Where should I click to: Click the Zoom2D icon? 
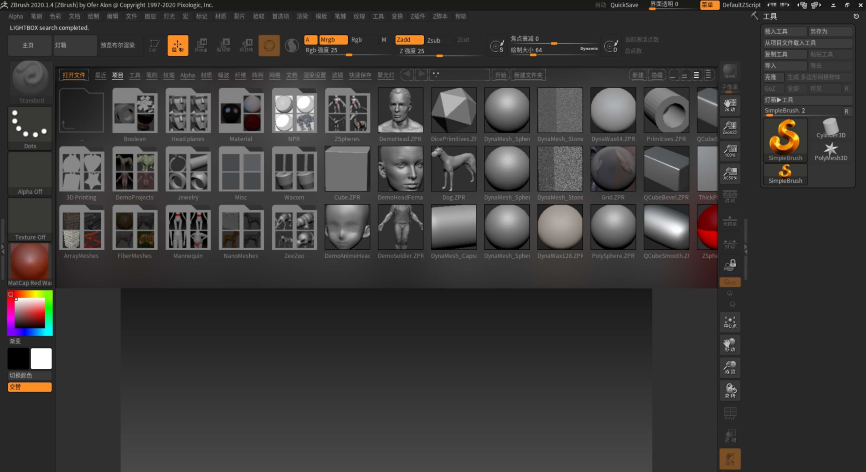tap(730, 128)
